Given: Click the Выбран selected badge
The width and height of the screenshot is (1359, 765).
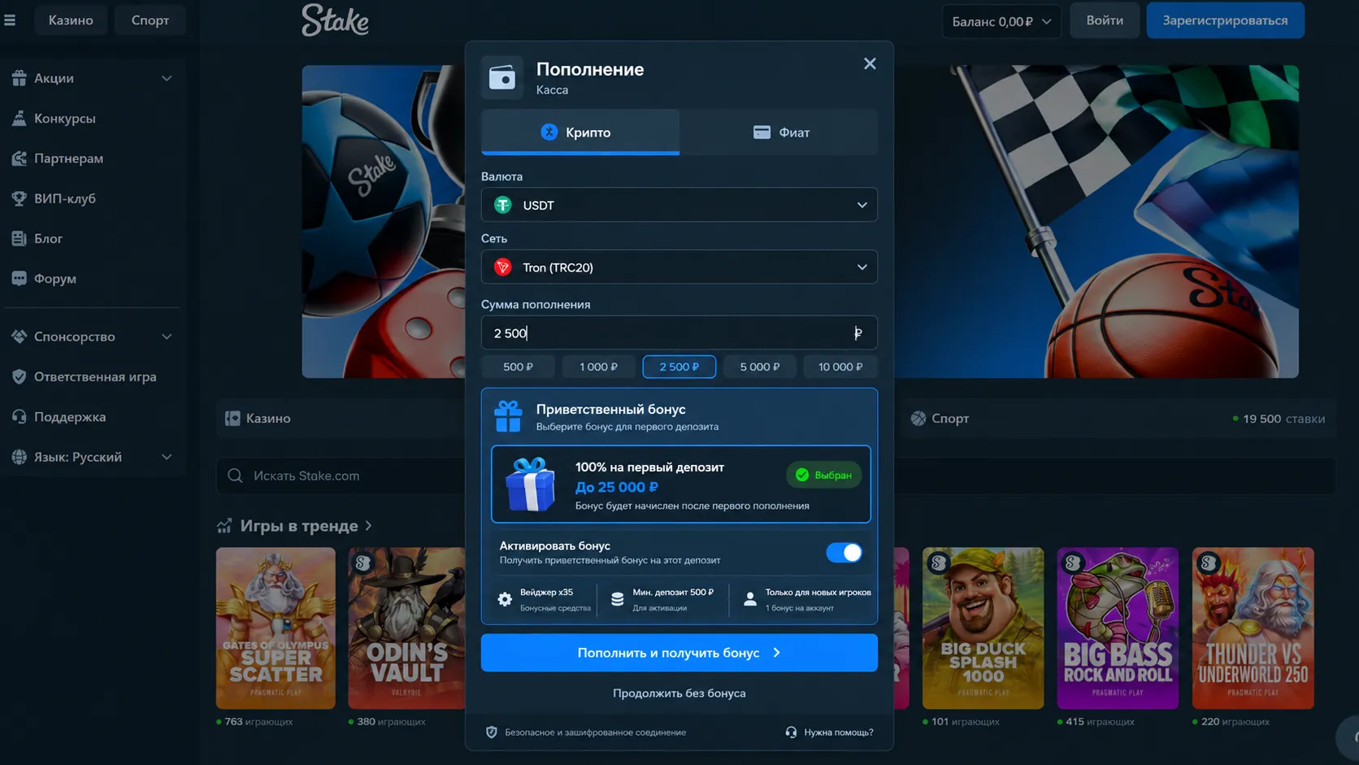Looking at the screenshot, I should pos(824,475).
